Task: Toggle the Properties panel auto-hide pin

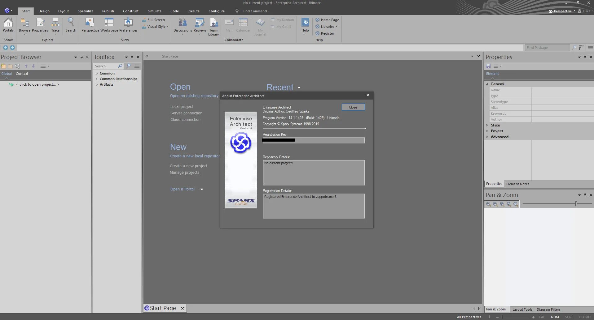Action: click(585, 57)
